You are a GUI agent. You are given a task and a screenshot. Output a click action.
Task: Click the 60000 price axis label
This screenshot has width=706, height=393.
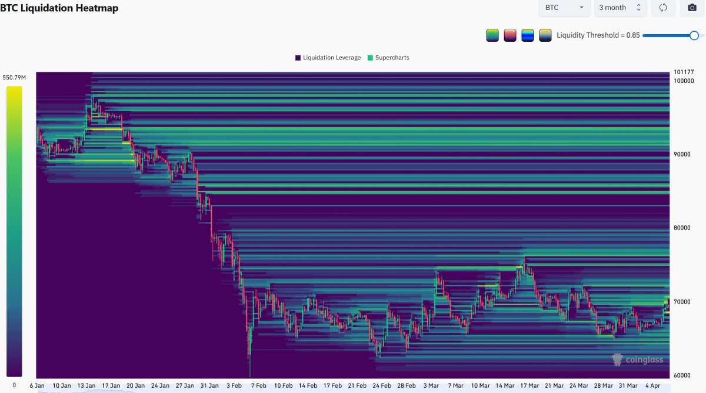682,375
